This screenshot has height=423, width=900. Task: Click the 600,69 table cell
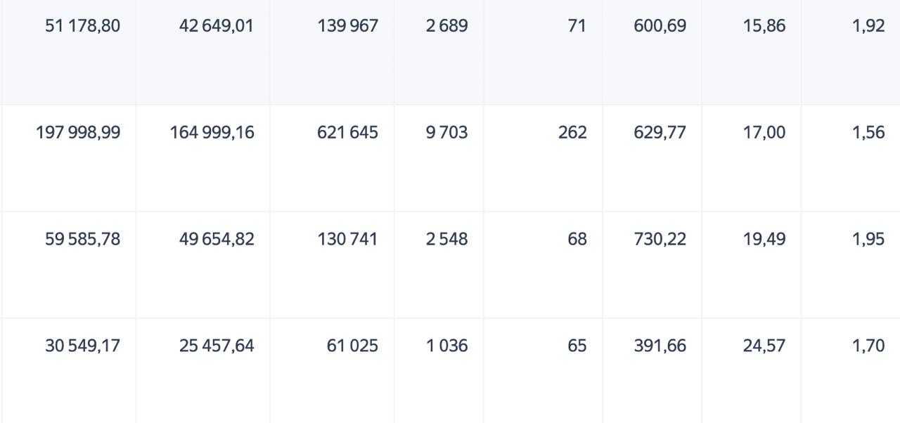660,26
